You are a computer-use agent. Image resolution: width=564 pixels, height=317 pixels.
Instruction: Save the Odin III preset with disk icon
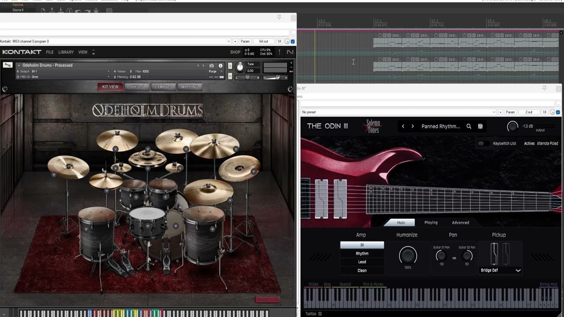click(480, 126)
